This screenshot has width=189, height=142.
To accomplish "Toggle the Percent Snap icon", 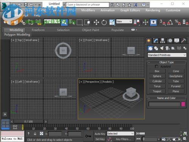I will (178, 22).
